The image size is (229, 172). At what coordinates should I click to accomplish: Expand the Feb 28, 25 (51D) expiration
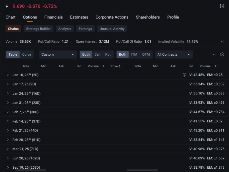coord(8,140)
